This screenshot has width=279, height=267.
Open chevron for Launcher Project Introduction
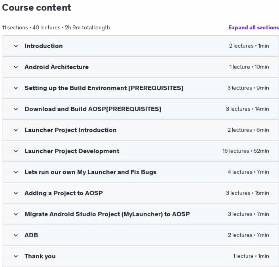pyautogui.click(x=16, y=130)
